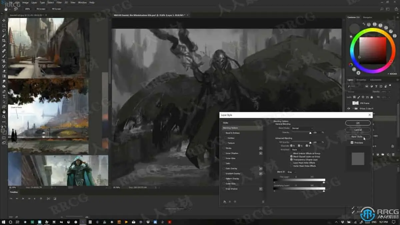Select the Crop tool
Viewport: 400px width, 225px height.
pos(4,41)
